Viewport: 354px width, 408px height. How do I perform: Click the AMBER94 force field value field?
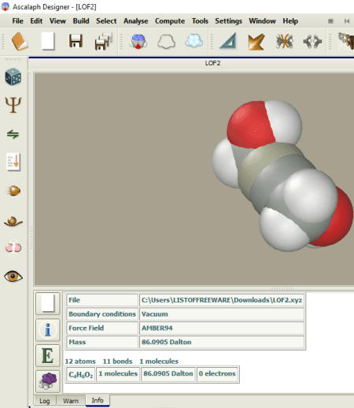[x=222, y=328]
